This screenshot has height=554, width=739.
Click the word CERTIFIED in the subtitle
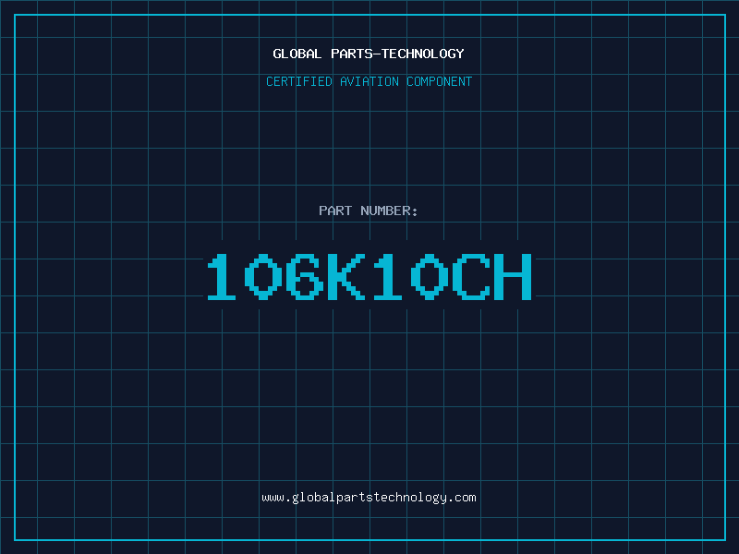coord(299,82)
